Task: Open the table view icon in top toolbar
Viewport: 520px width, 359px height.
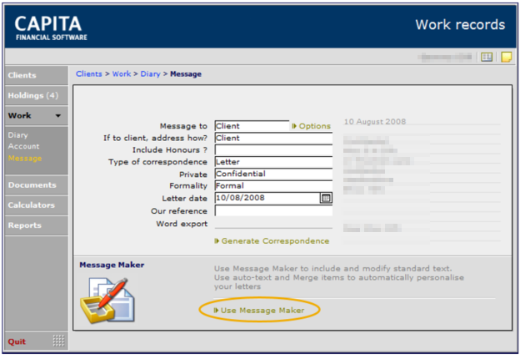Action: coord(487,57)
